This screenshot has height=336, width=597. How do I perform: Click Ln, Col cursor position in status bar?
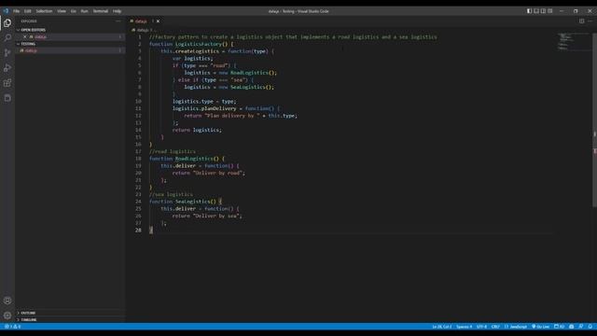[x=441, y=327]
